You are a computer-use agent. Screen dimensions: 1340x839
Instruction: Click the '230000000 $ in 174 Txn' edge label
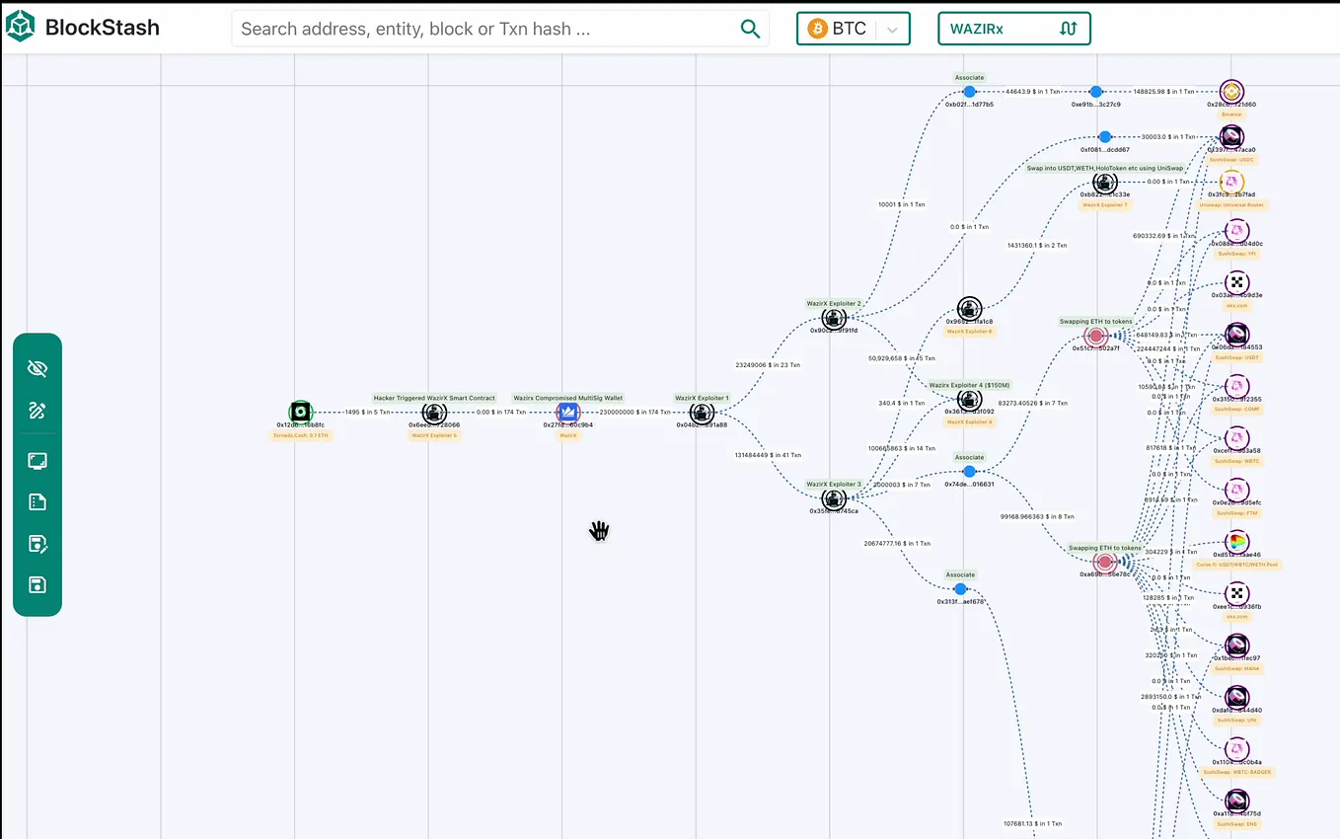635,412
